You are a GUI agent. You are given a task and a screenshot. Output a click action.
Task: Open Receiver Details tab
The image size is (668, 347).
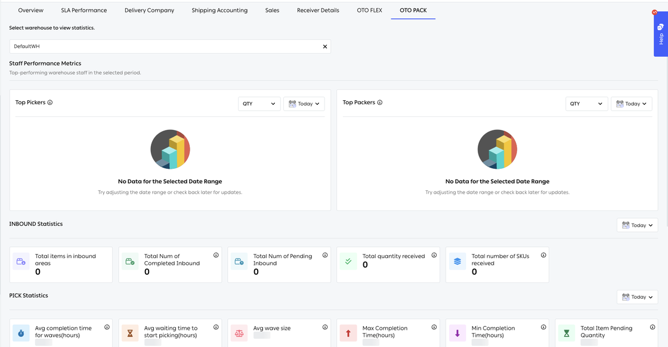318,10
